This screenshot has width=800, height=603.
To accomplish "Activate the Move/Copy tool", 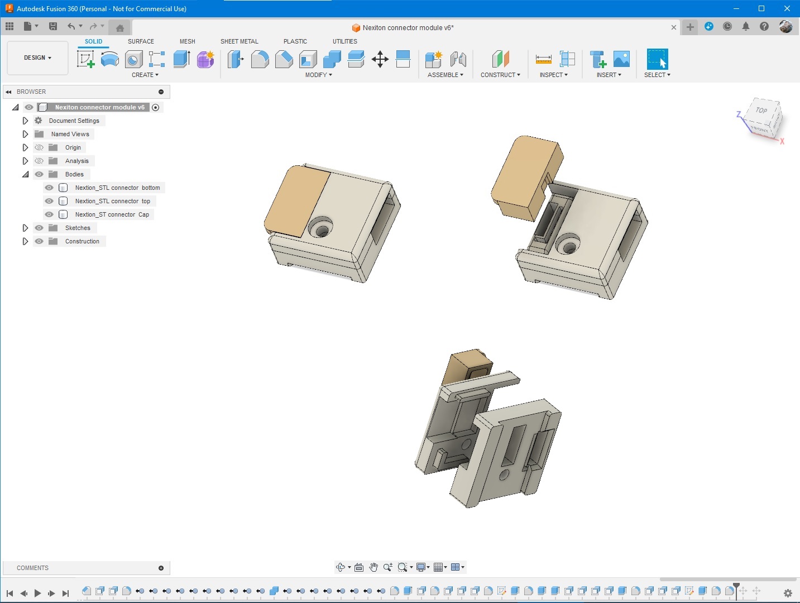I will coord(380,59).
